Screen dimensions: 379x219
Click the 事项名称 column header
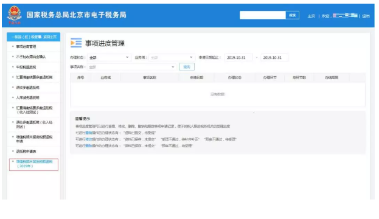click(x=150, y=78)
